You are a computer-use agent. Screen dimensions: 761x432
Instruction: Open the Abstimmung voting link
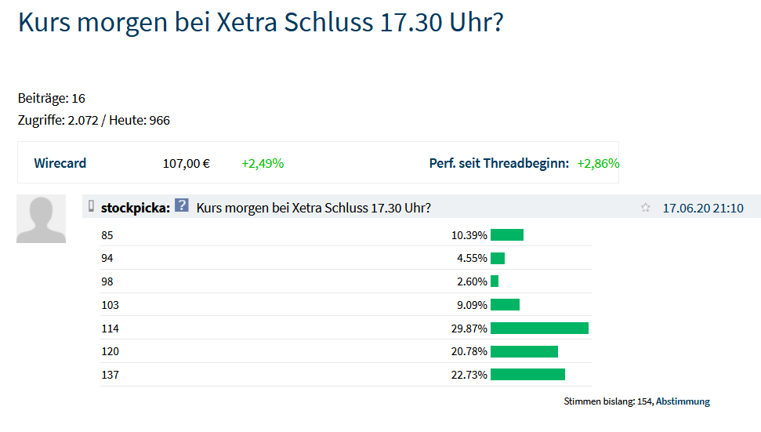coord(683,401)
